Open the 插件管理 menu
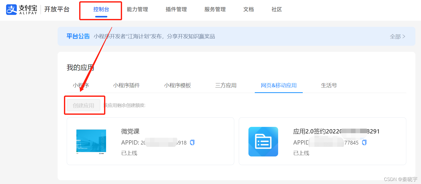Screen dimensions: 421x184 176,9
